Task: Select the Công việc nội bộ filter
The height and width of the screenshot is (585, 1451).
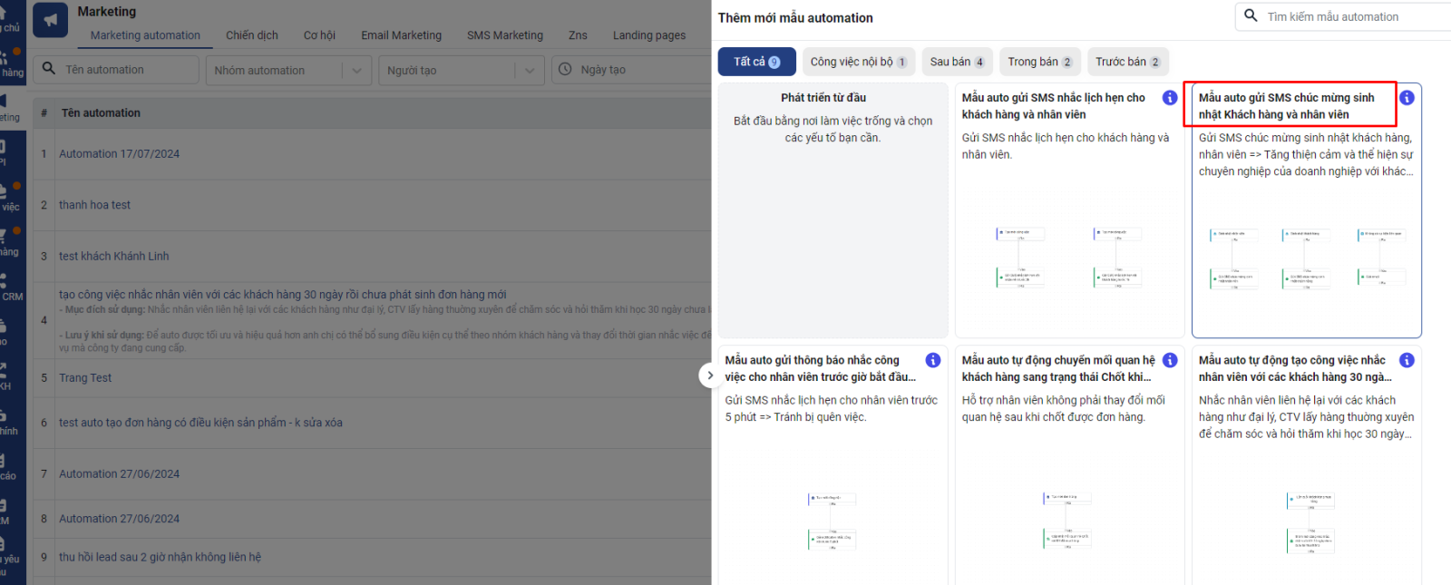Action: point(858,62)
